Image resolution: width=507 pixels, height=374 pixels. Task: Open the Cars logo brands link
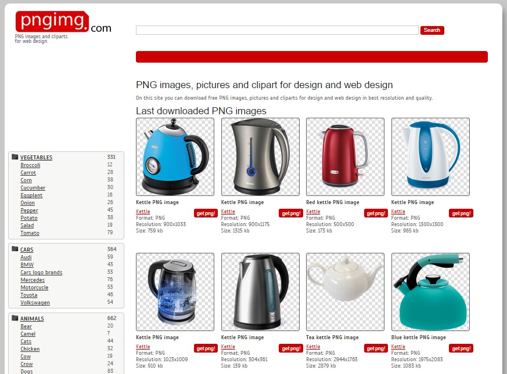[41, 273]
